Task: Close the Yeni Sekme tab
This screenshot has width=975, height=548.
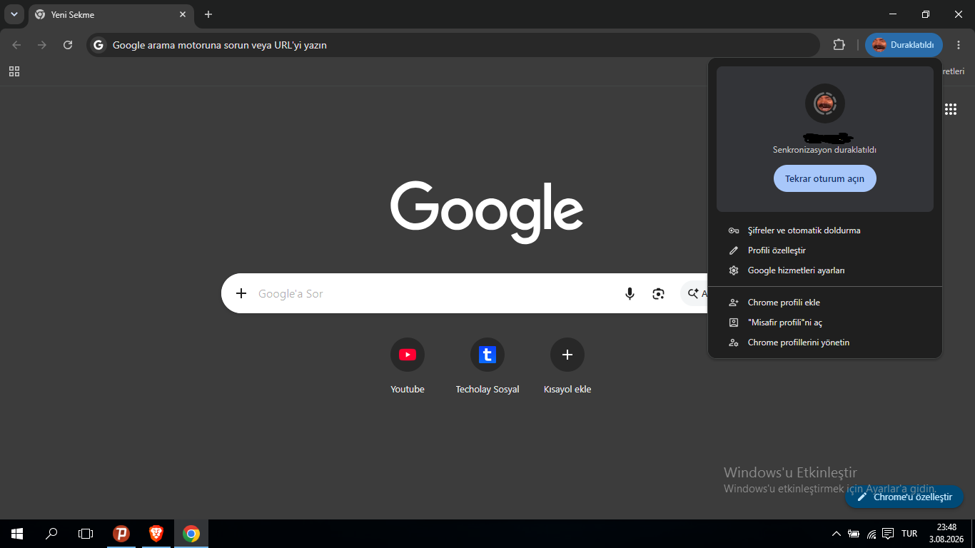Action: coord(183,14)
